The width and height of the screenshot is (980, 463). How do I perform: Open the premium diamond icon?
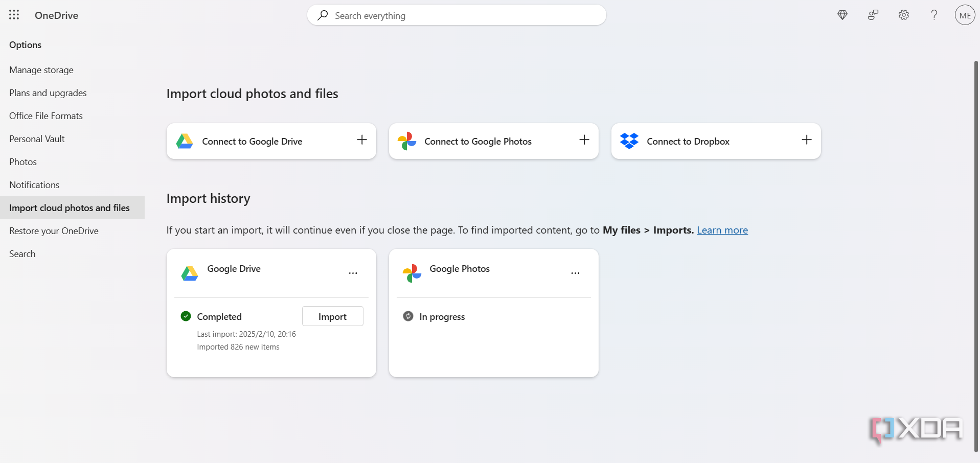click(842, 15)
